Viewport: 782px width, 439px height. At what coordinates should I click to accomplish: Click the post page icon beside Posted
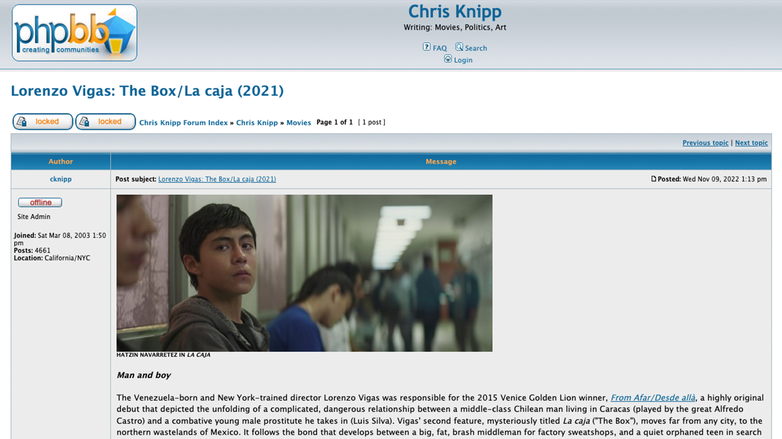[x=653, y=179]
